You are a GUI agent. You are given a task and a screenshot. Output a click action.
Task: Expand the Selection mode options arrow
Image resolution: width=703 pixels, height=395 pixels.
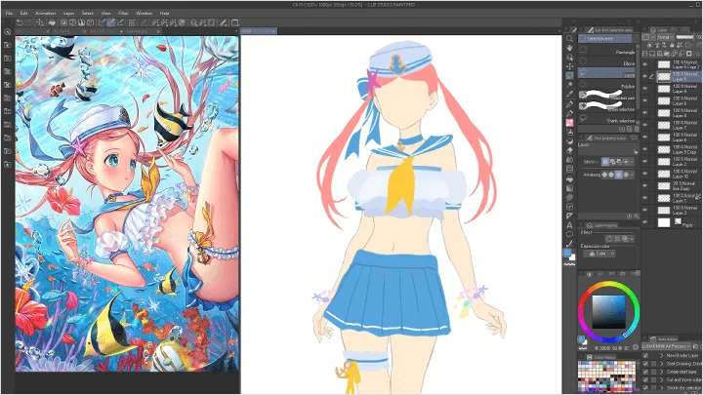point(632,162)
